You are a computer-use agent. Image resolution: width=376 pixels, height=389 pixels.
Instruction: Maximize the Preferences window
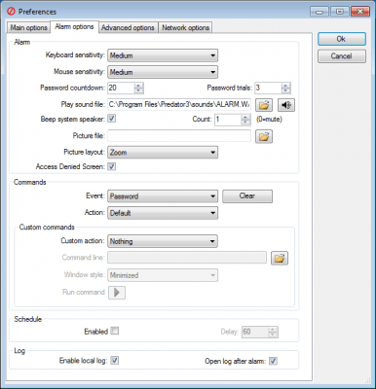[340, 12]
